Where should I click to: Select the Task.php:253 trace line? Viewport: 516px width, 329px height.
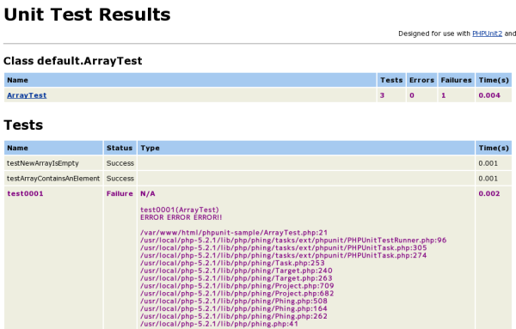coord(232,263)
